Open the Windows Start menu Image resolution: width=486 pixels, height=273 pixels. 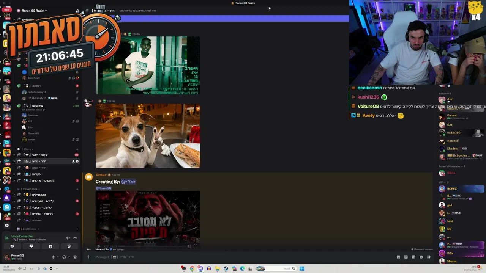point(301,268)
